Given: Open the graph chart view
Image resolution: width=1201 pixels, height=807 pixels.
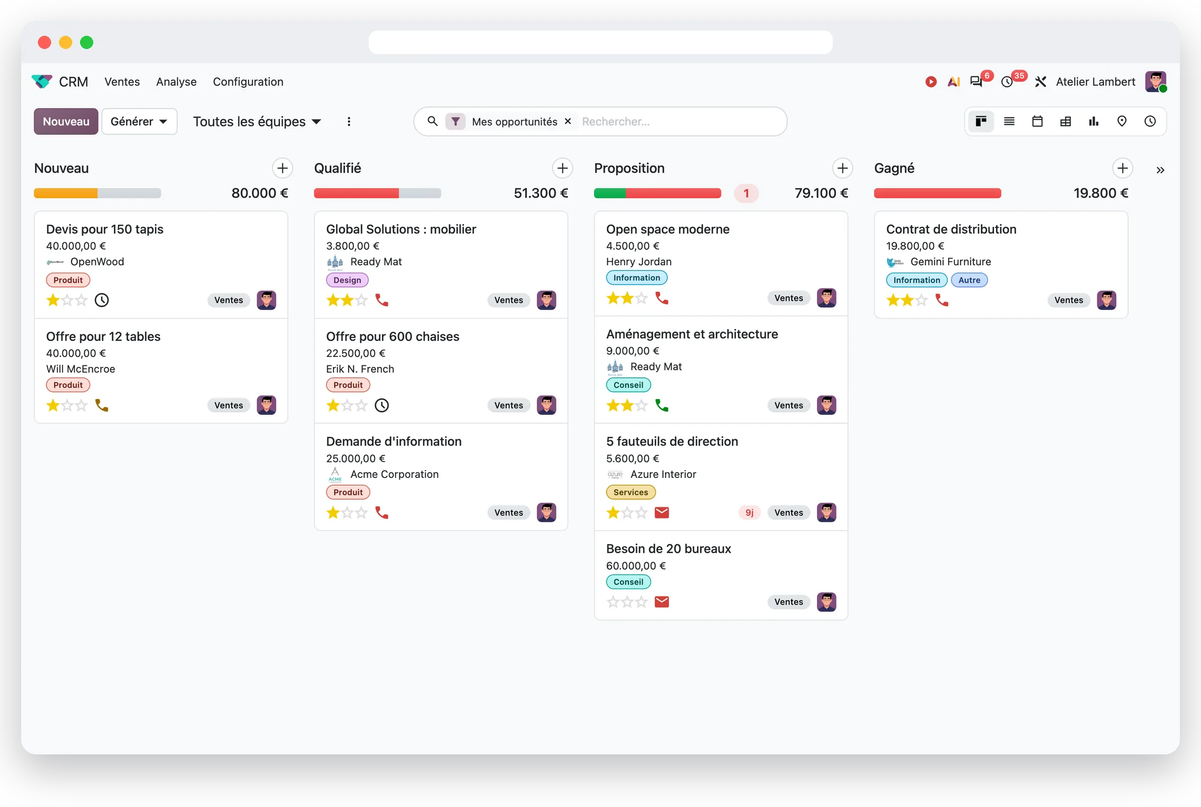Looking at the screenshot, I should [1094, 122].
